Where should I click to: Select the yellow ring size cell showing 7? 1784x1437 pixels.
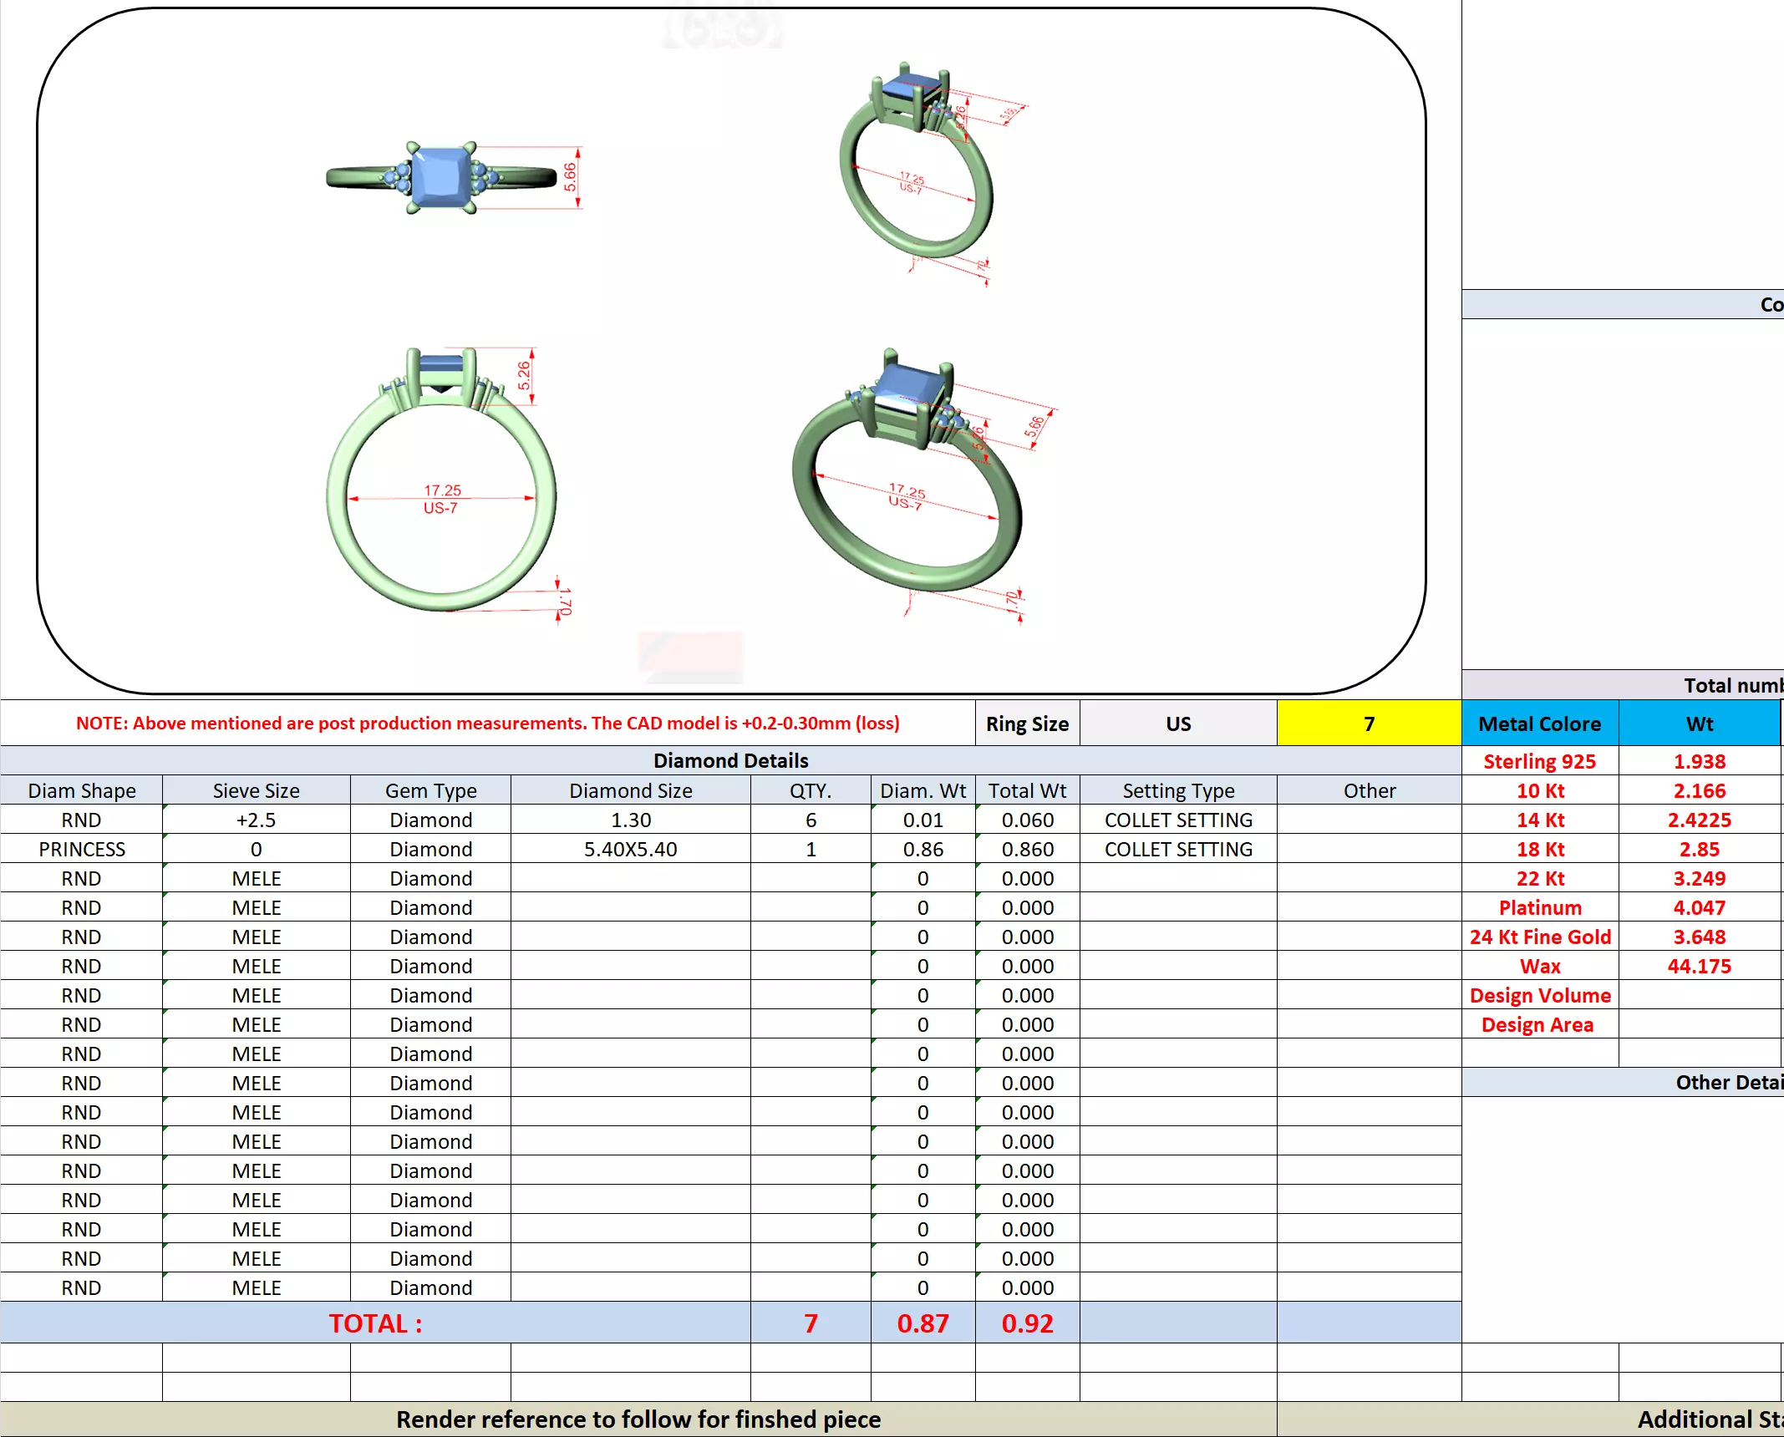pyautogui.click(x=1368, y=724)
